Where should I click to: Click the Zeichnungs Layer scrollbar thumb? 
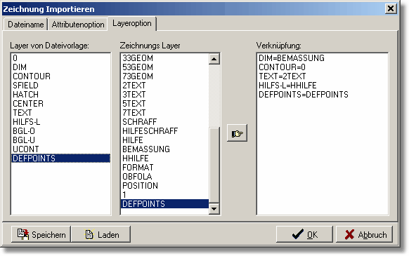pos(214,165)
